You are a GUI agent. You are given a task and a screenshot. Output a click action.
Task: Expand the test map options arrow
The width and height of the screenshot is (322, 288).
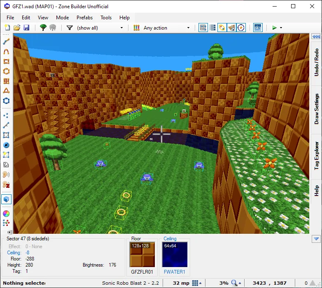click(x=281, y=28)
